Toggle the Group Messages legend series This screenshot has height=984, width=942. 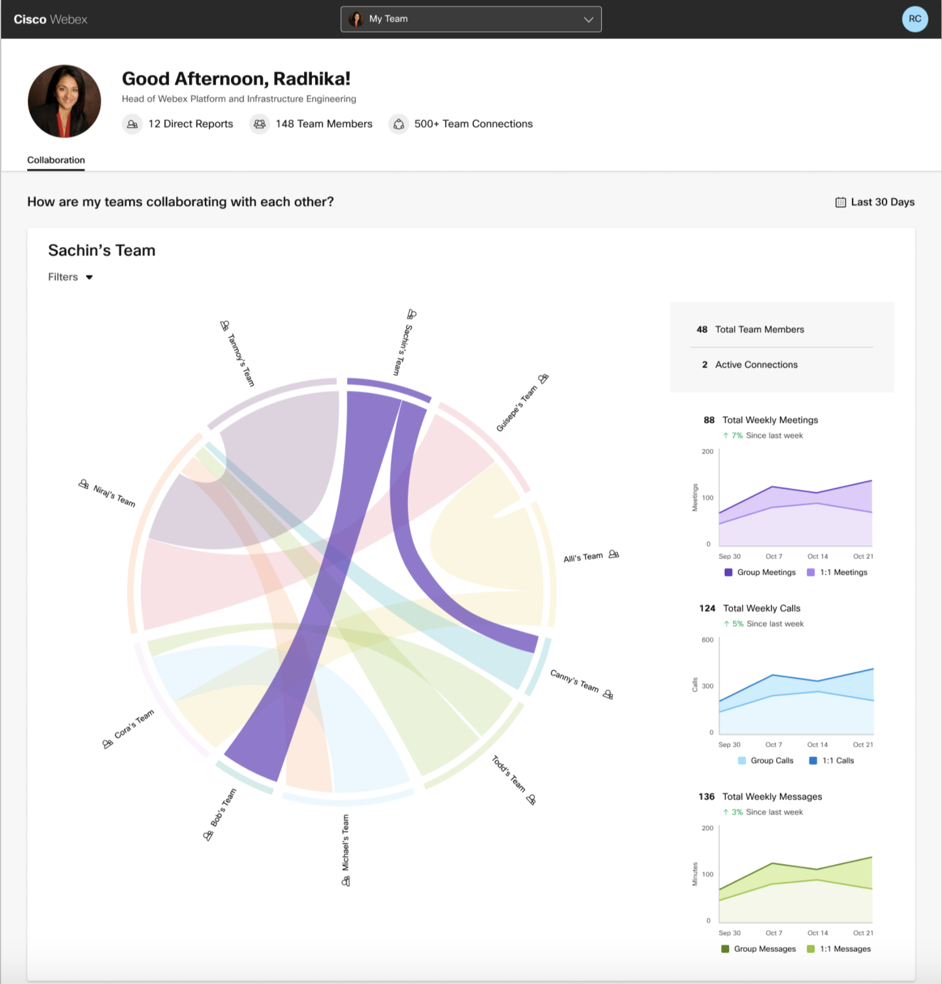click(x=759, y=949)
